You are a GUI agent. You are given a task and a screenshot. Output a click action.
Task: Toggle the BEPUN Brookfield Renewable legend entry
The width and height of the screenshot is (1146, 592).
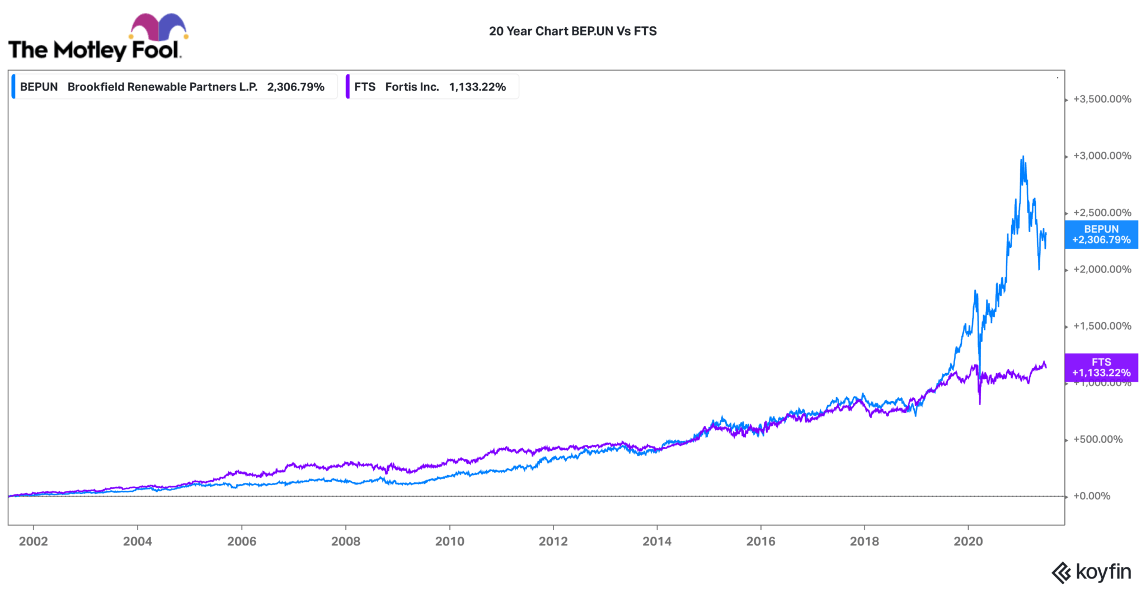(x=172, y=87)
